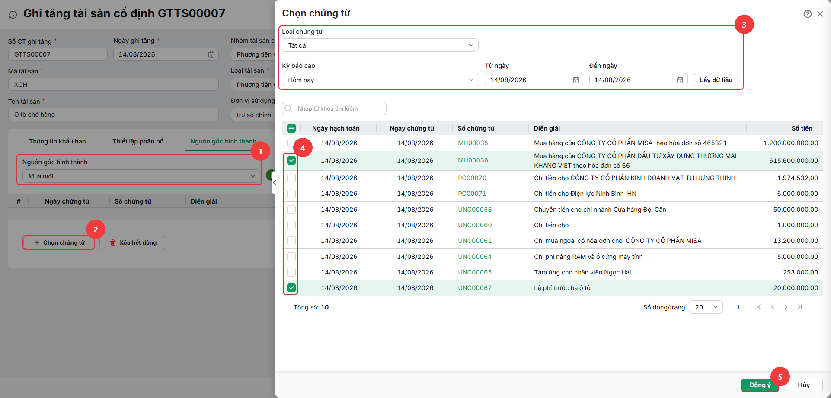Switch to the Nguồn gốc hình thành tab
Image resolution: width=831 pixels, height=398 pixels.
pyautogui.click(x=223, y=141)
